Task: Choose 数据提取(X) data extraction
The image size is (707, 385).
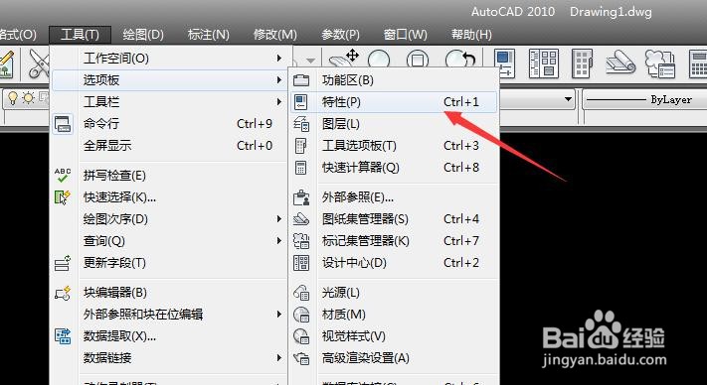Action: pyautogui.click(x=169, y=336)
